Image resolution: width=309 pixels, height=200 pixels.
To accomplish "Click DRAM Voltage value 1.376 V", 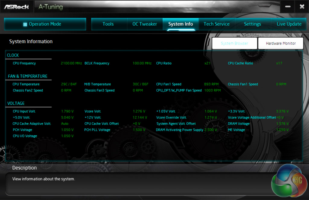I will 282,124.
